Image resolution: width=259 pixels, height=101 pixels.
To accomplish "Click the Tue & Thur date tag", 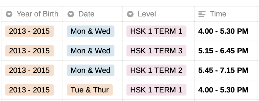I will (90, 90).
